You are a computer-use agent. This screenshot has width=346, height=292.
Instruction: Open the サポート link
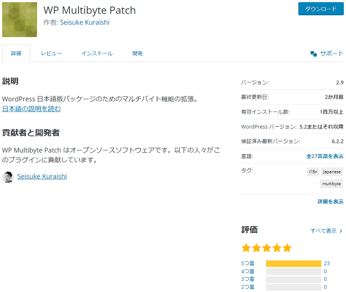pyautogui.click(x=332, y=54)
